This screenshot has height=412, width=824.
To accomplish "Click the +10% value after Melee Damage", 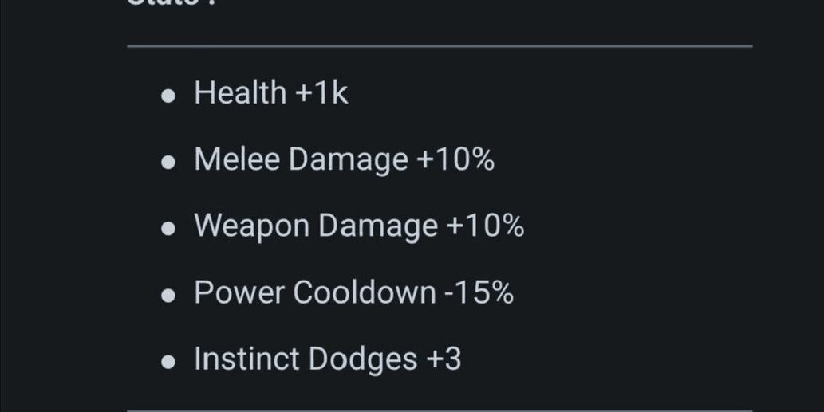I will pos(455,159).
